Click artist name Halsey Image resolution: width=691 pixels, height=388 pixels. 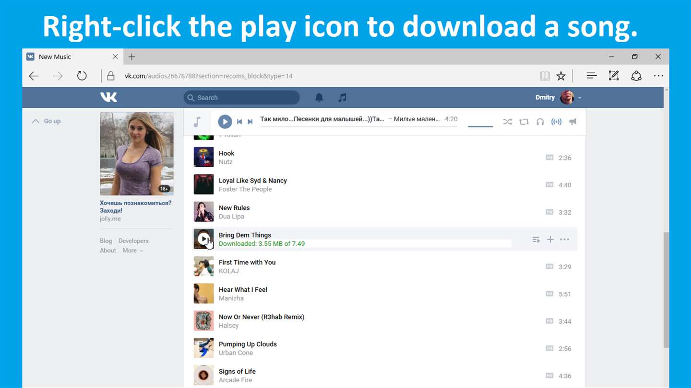click(x=228, y=326)
